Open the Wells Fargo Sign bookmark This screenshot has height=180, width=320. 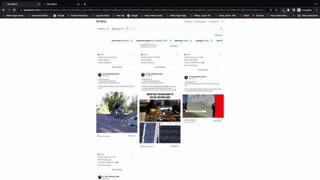176,15
